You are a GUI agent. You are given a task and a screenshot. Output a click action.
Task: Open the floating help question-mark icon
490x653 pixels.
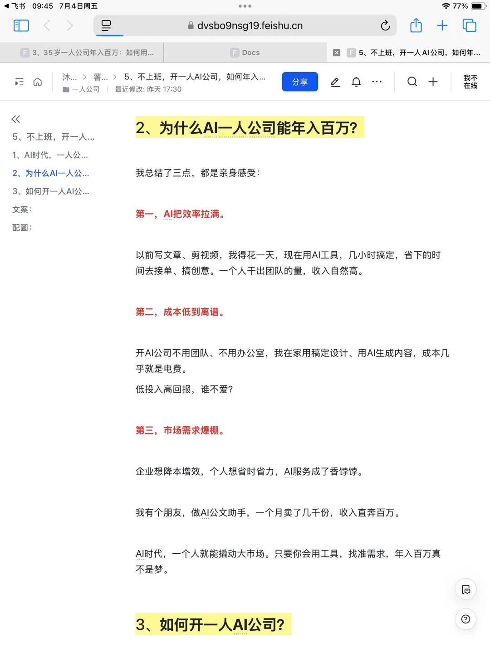pos(465,619)
